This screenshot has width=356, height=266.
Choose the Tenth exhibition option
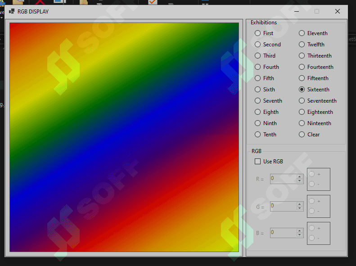pyautogui.click(x=257, y=135)
